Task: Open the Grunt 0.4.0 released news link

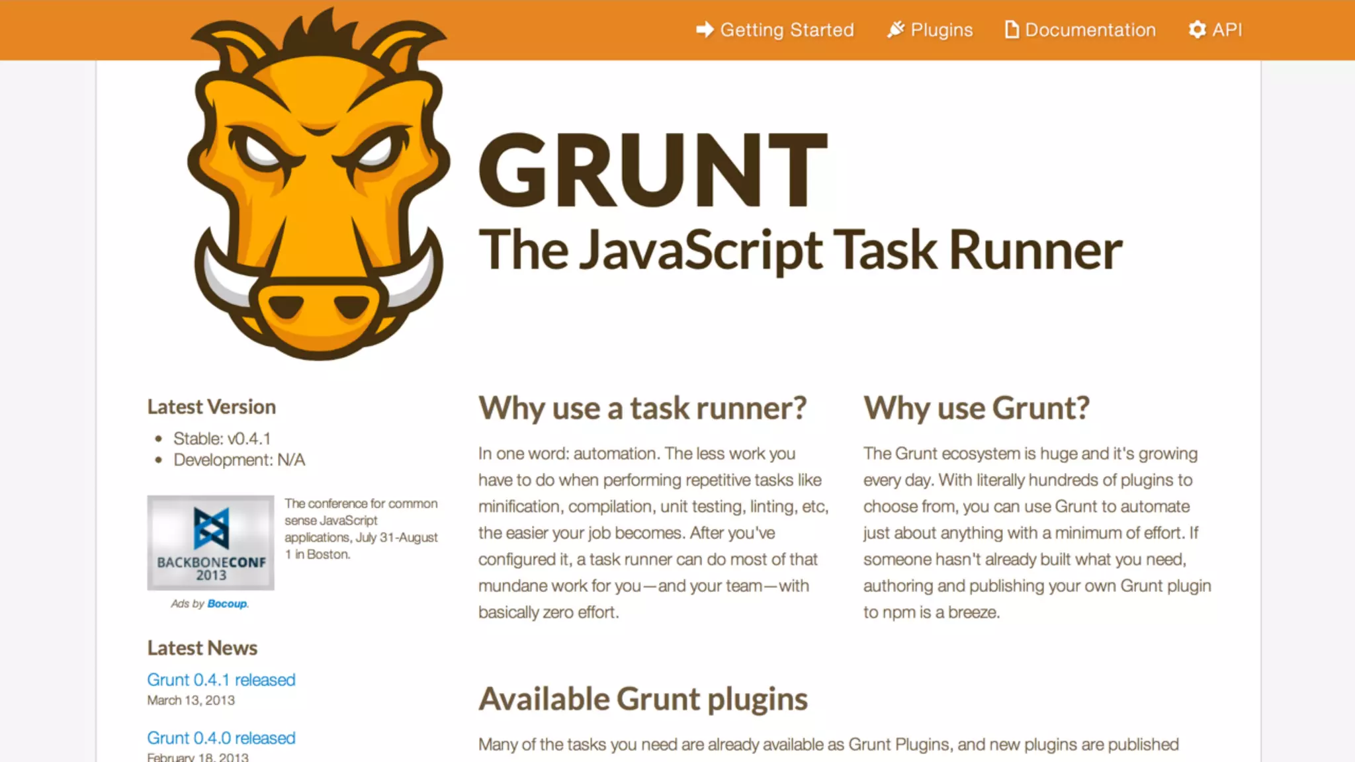Action: [x=221, y=738]
